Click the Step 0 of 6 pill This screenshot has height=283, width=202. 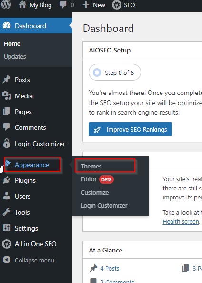pos(115,73)
